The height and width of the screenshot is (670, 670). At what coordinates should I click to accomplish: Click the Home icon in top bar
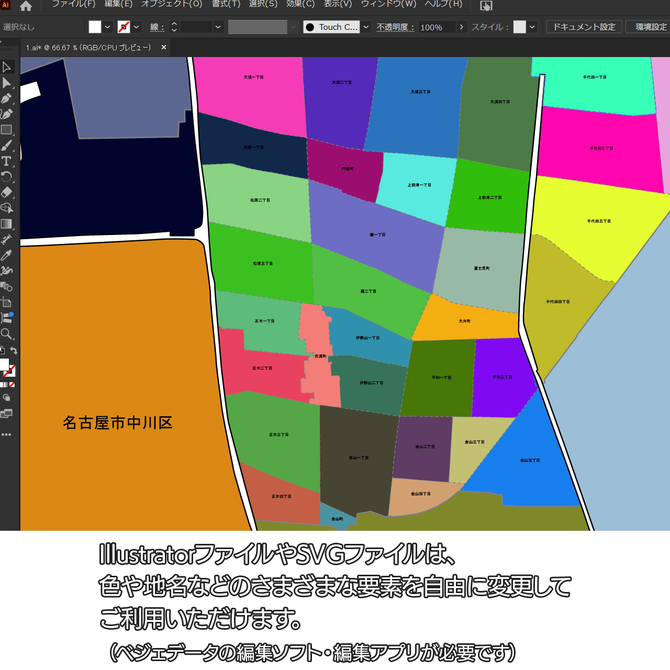(26, 6)
